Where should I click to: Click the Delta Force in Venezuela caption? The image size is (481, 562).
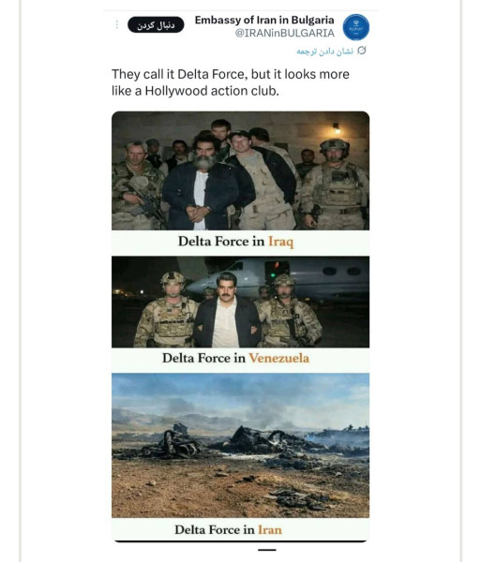(235, 358)
